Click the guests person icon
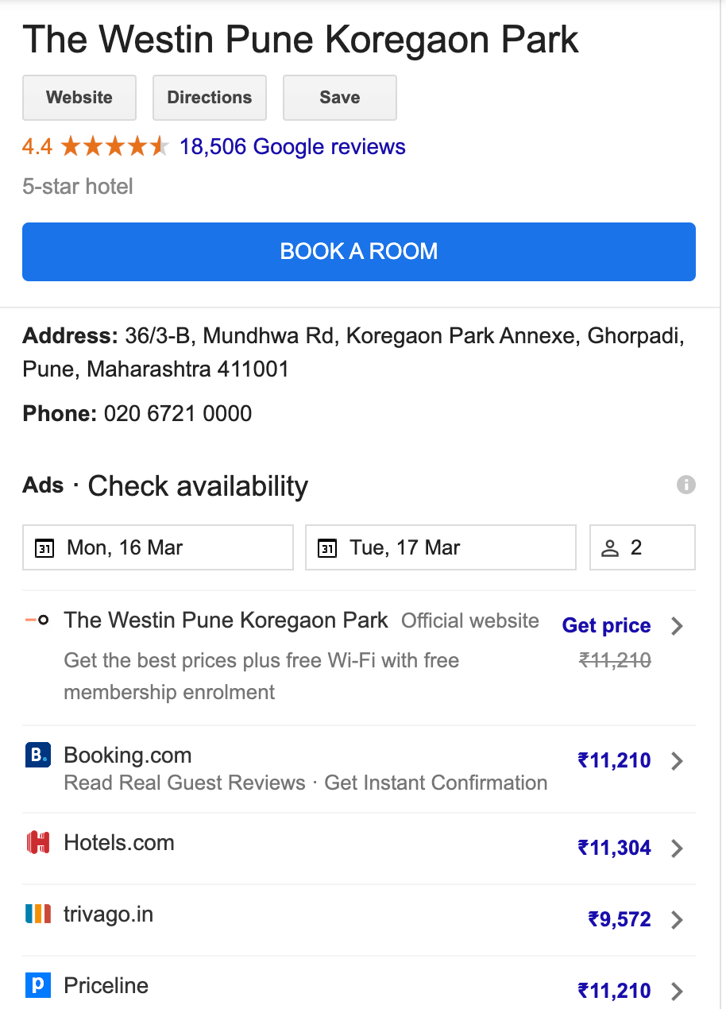Viewport: 726px width, 1009px height. [610, 548]
